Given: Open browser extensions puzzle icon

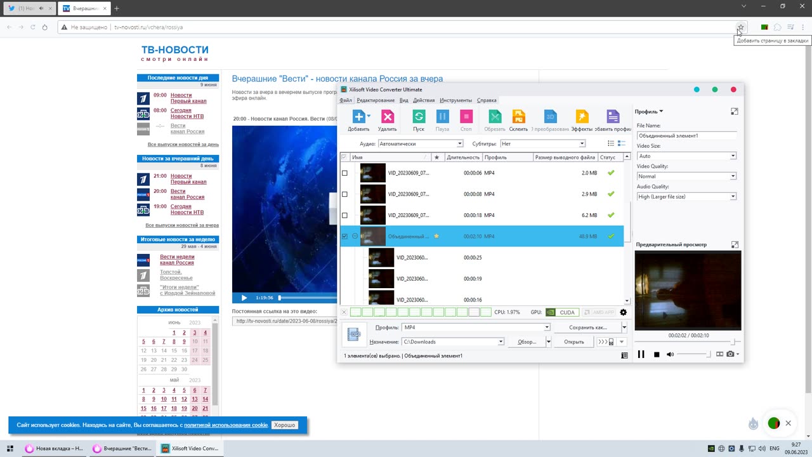Looking at the screenshot, I should tap(777, 27).
